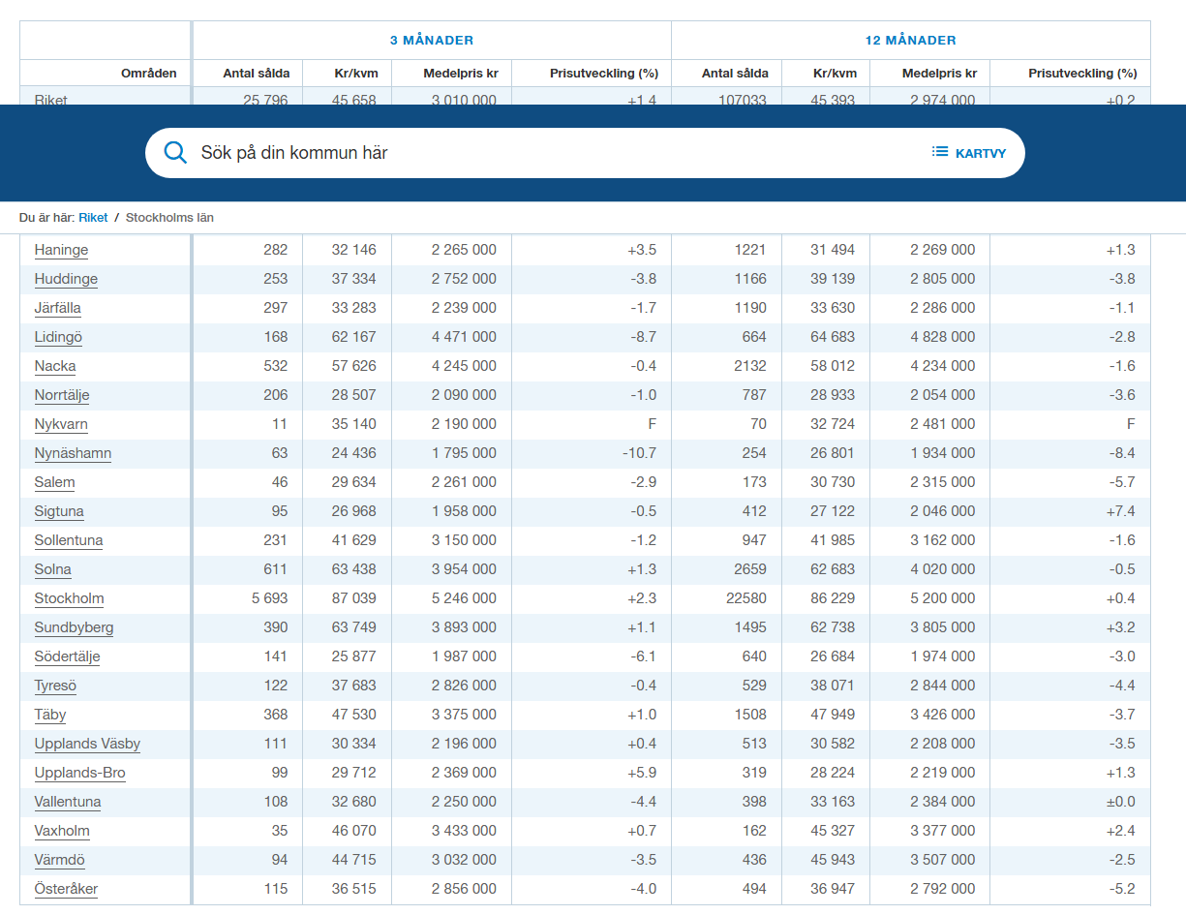
Task: Go to Södertälje price data
Action: click(x=67, y=656)
